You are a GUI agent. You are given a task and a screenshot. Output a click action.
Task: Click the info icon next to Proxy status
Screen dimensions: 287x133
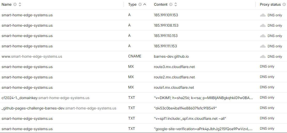pyautogui.click(x=284, y=5)
